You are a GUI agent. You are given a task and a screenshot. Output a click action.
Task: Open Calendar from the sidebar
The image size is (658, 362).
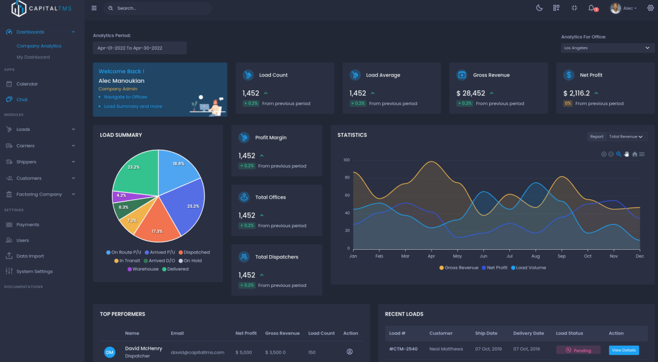pyautogui.click(x=27, y=84)
